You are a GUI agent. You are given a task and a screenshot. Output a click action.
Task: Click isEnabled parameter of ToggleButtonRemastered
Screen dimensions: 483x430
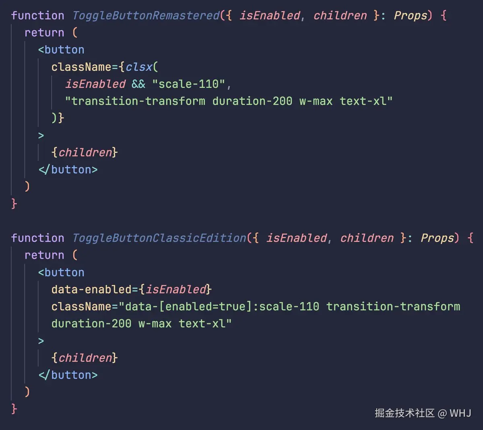pyautogui.click(x=270, y=16)
